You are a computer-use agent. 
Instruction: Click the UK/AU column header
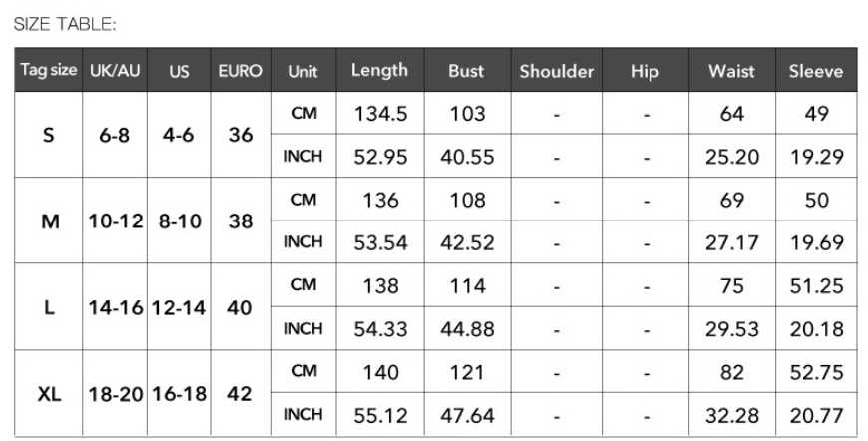tap(115, 70)
